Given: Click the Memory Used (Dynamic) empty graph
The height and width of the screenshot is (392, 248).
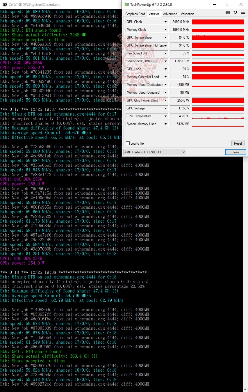Looking at the screenshot, I should coord(218,93).
